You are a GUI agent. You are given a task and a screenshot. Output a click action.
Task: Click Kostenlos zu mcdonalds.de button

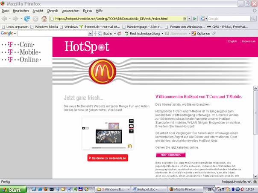tap(108, 158)
